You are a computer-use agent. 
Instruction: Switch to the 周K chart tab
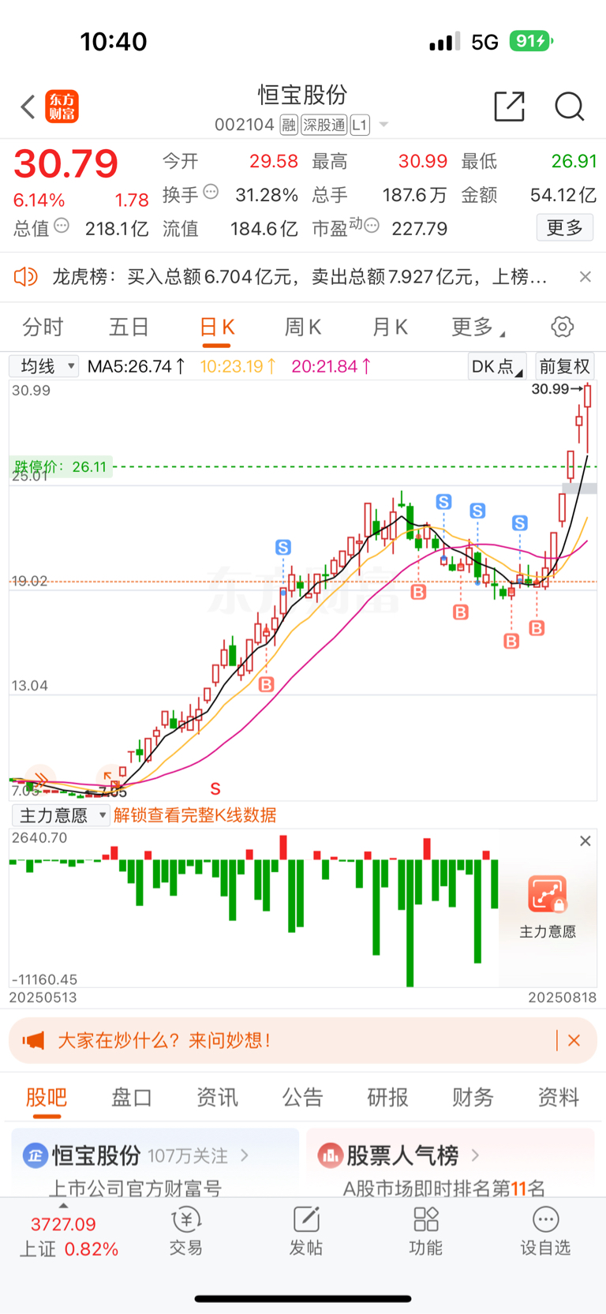click(303, 327)
